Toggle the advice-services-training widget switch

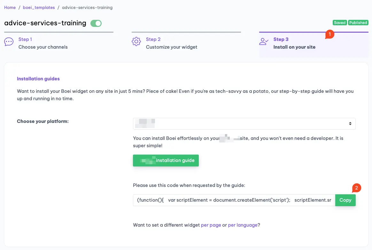(96, 23)
